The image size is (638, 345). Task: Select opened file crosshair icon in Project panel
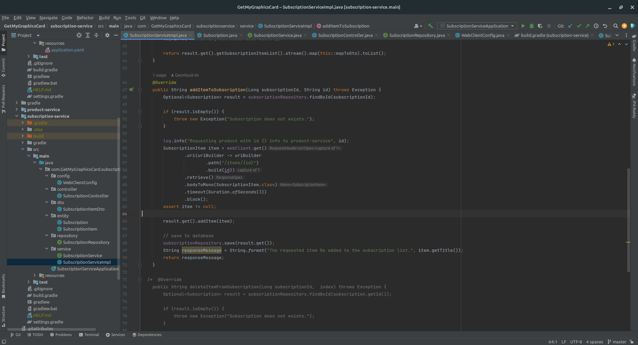[x=79, y=35]
